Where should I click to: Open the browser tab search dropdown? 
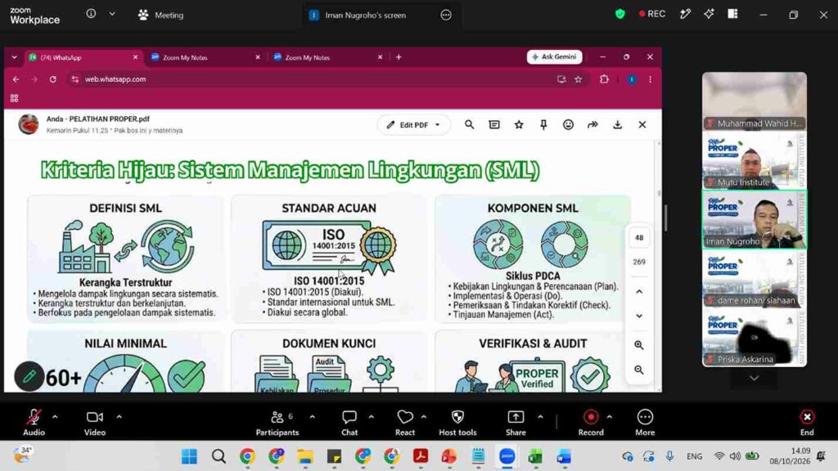pos(15,57)
